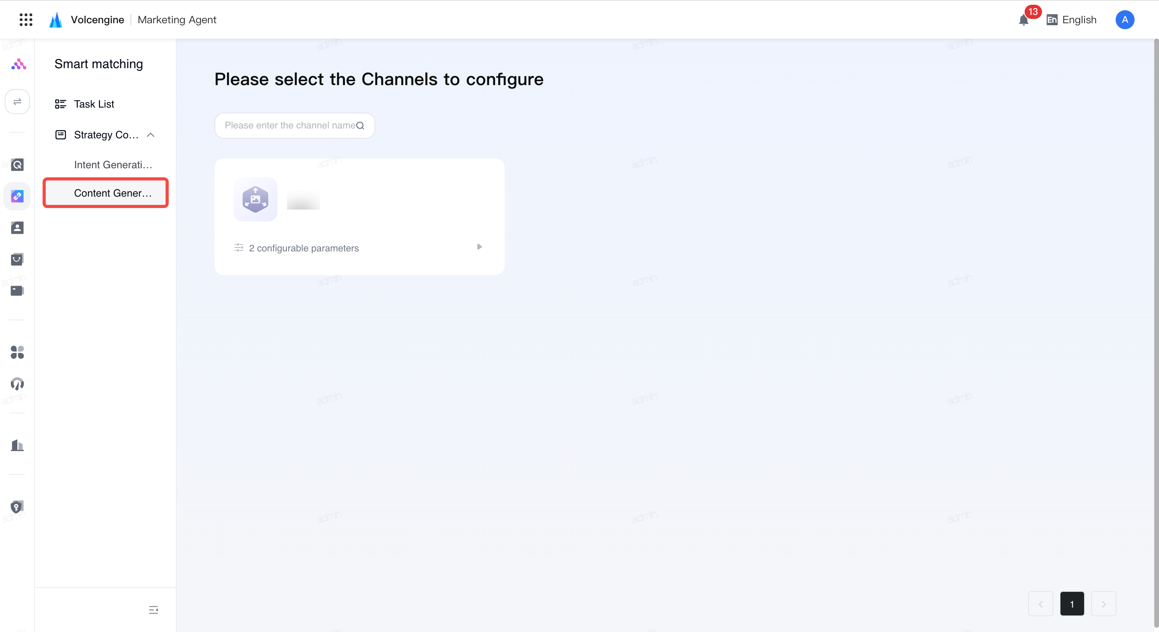
Task: Click page 1 pagination button
Action: 1072,604
